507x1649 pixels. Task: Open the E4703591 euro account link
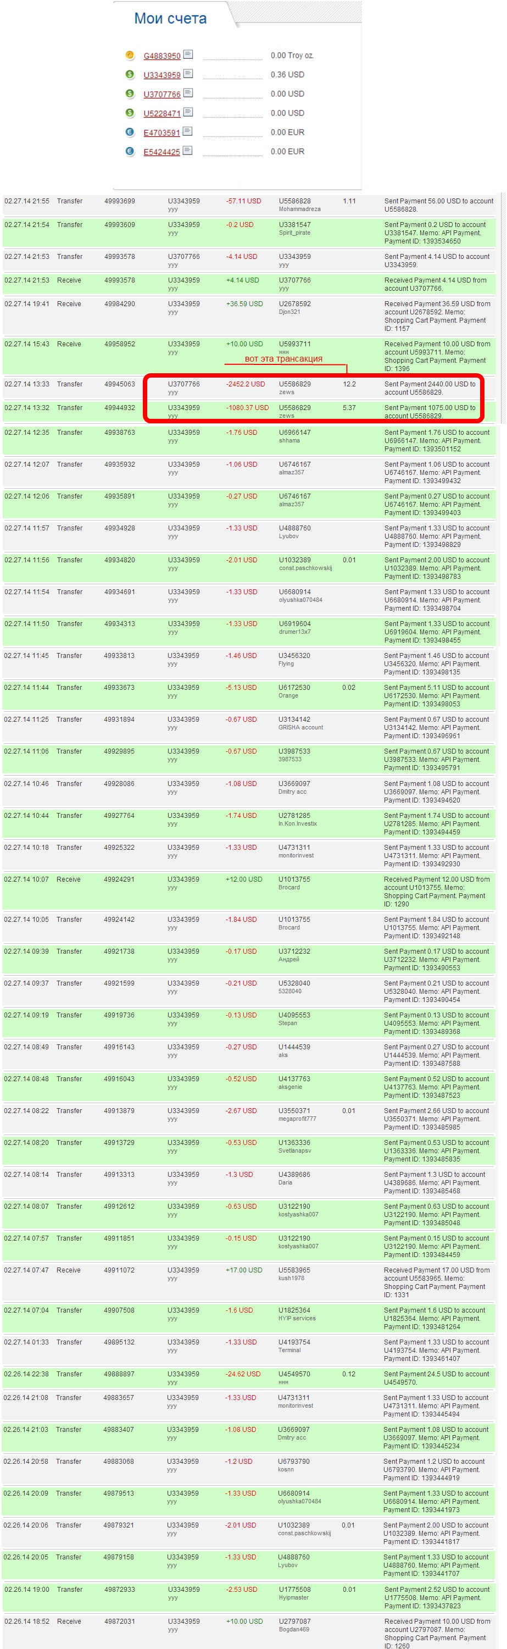(x=161, y=133)
